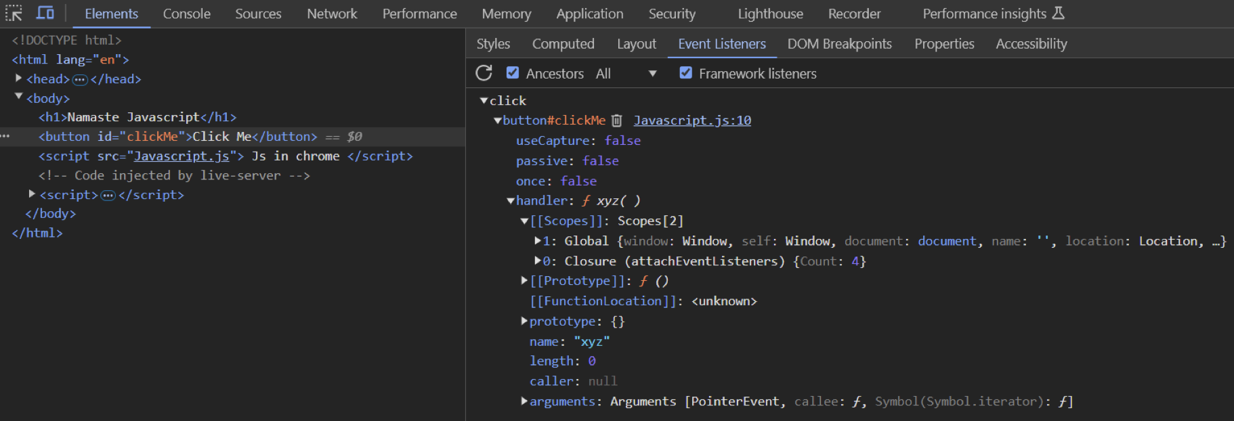
Task: Select the Elements tab
Action: [x=111, y=14]
